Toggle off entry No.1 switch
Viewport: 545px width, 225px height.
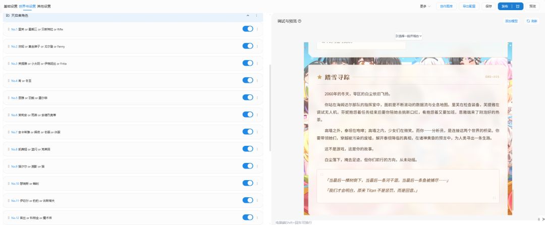click(x=248, y=29)
